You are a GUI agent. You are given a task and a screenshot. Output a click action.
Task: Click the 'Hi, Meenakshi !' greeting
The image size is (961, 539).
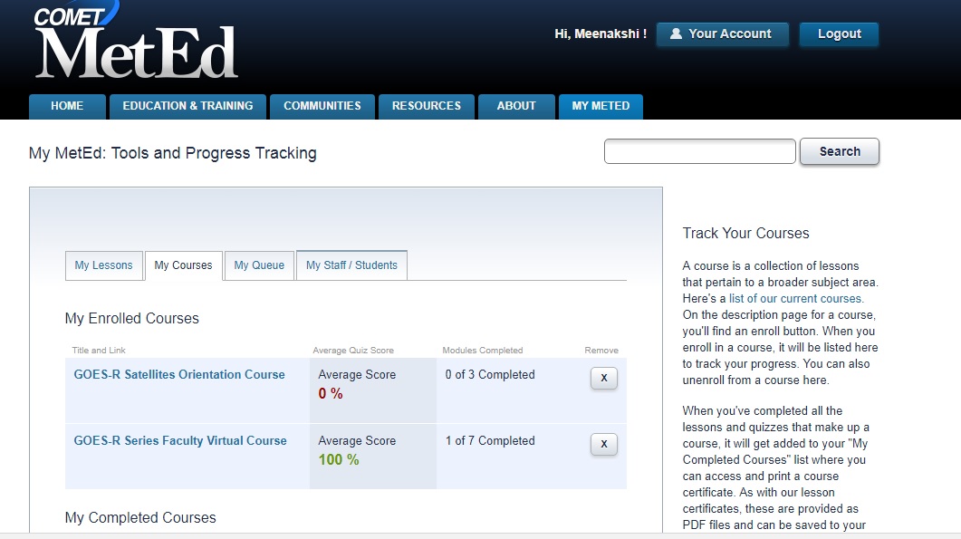(601, 34)
